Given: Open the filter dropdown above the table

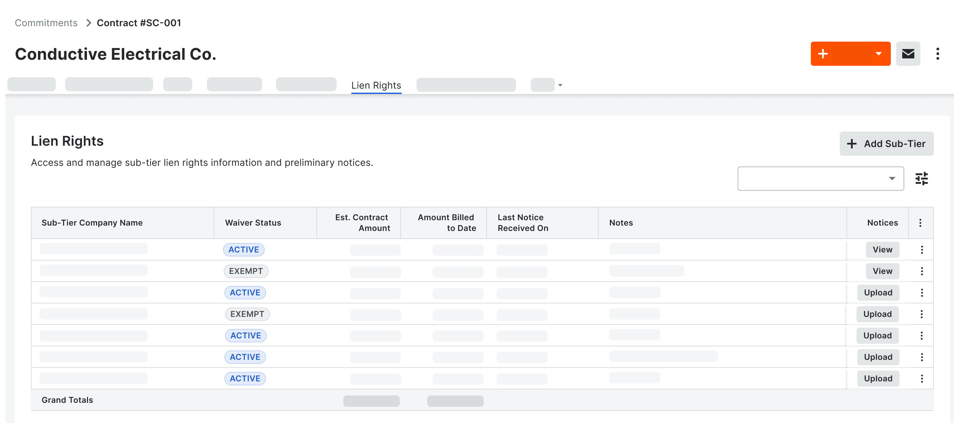Looking at the screenshot, I should point(820,179).
